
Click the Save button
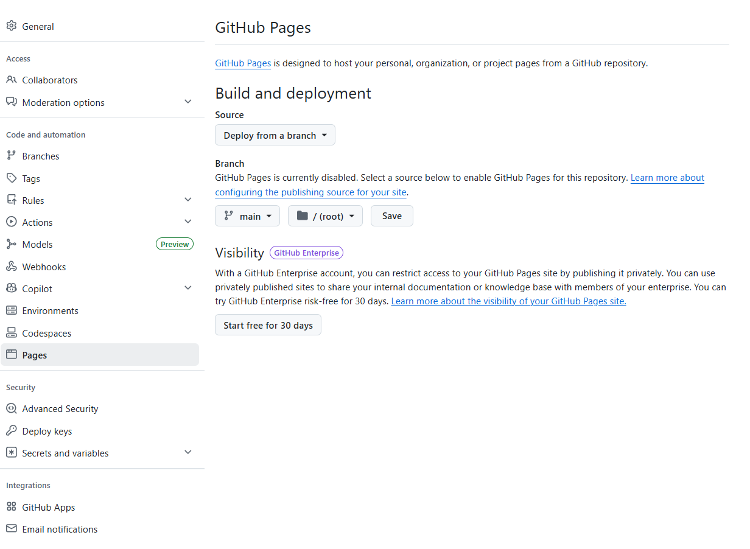[391, 215]
